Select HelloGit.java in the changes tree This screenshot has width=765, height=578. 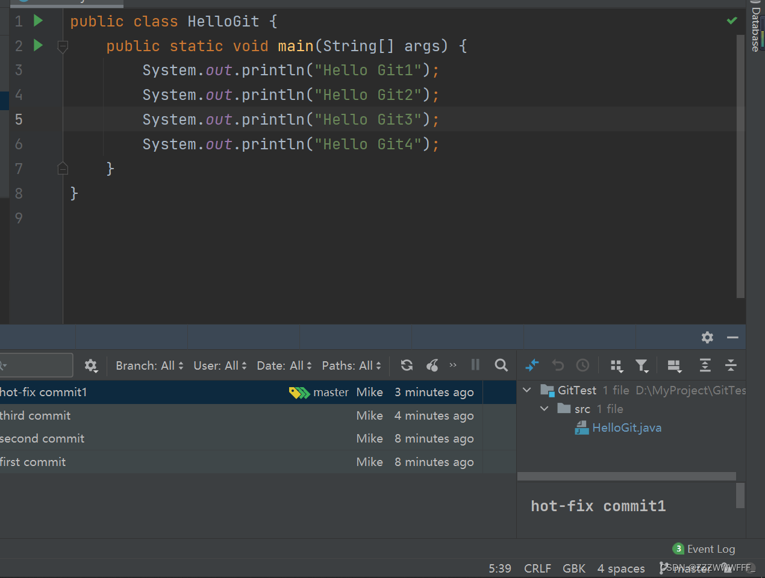tap(627, 427)
